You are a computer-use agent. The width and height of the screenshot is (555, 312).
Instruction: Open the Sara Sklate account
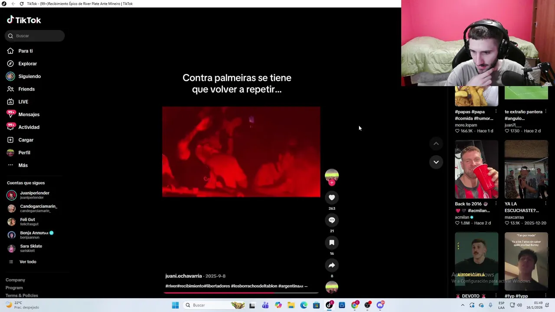point(25,248)
